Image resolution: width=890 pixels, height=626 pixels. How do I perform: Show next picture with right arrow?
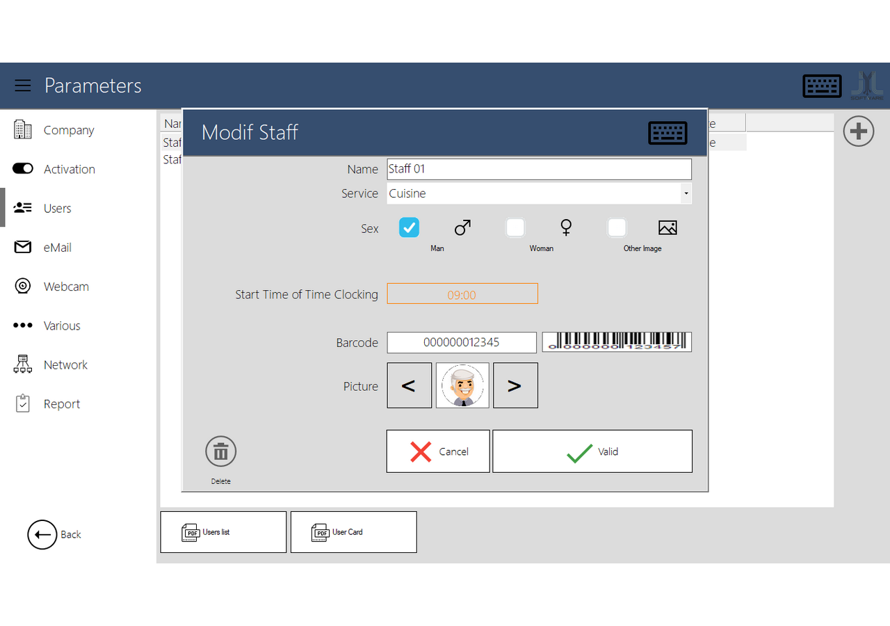pos(515,385)
